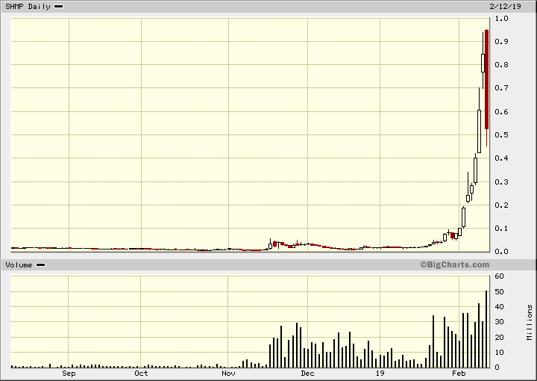The image size is (537, 381).
Task: Click the 60 volume axis label
Action: coord(499,276)
